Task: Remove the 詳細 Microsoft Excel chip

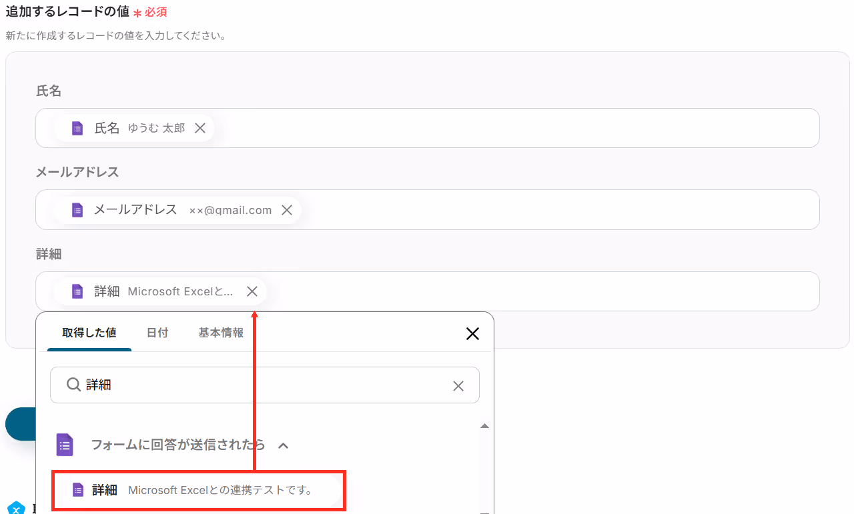Action: click(x=252, y=291)
